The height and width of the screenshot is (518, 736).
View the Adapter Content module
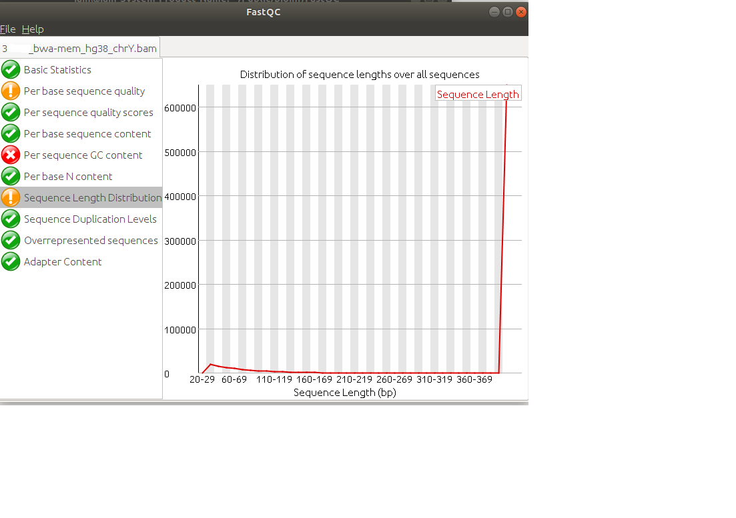point(63,261)
